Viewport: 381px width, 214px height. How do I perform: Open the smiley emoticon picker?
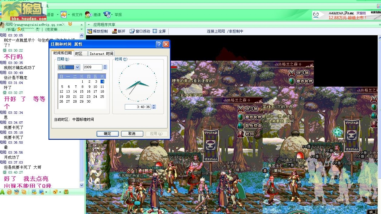(9, 192)
